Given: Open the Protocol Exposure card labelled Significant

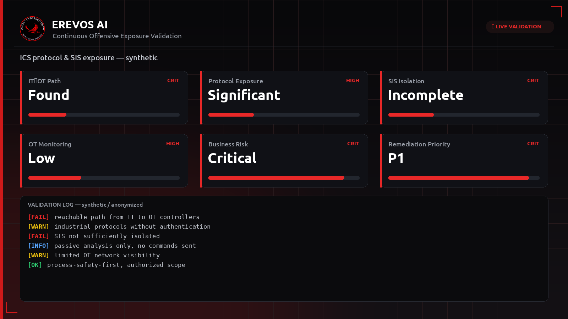Looking at the screenshot, I should pos(284,98).
